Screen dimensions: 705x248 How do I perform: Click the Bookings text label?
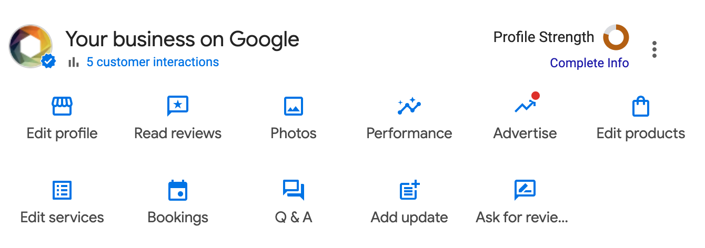pyautogui.click(x=178, y=218)
